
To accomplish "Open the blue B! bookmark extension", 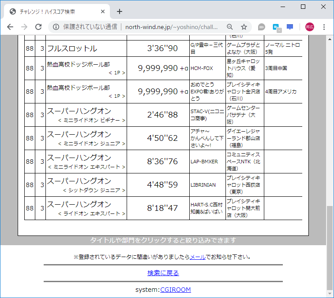I will [x=277, y=28].
